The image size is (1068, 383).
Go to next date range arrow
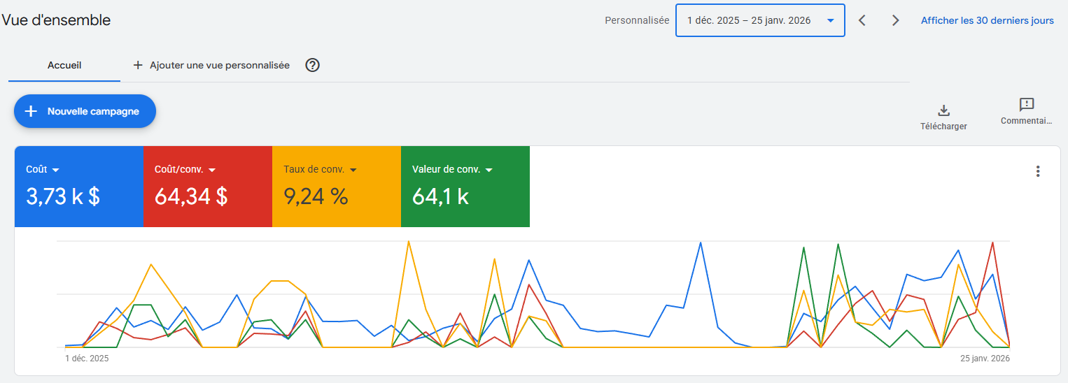tap(895, 20)
